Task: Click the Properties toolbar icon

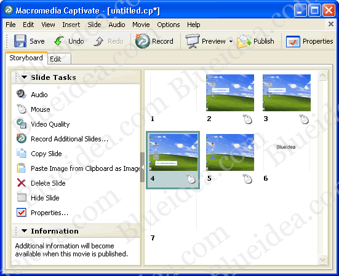Action: pyautogui.click(x=293, y=41)
